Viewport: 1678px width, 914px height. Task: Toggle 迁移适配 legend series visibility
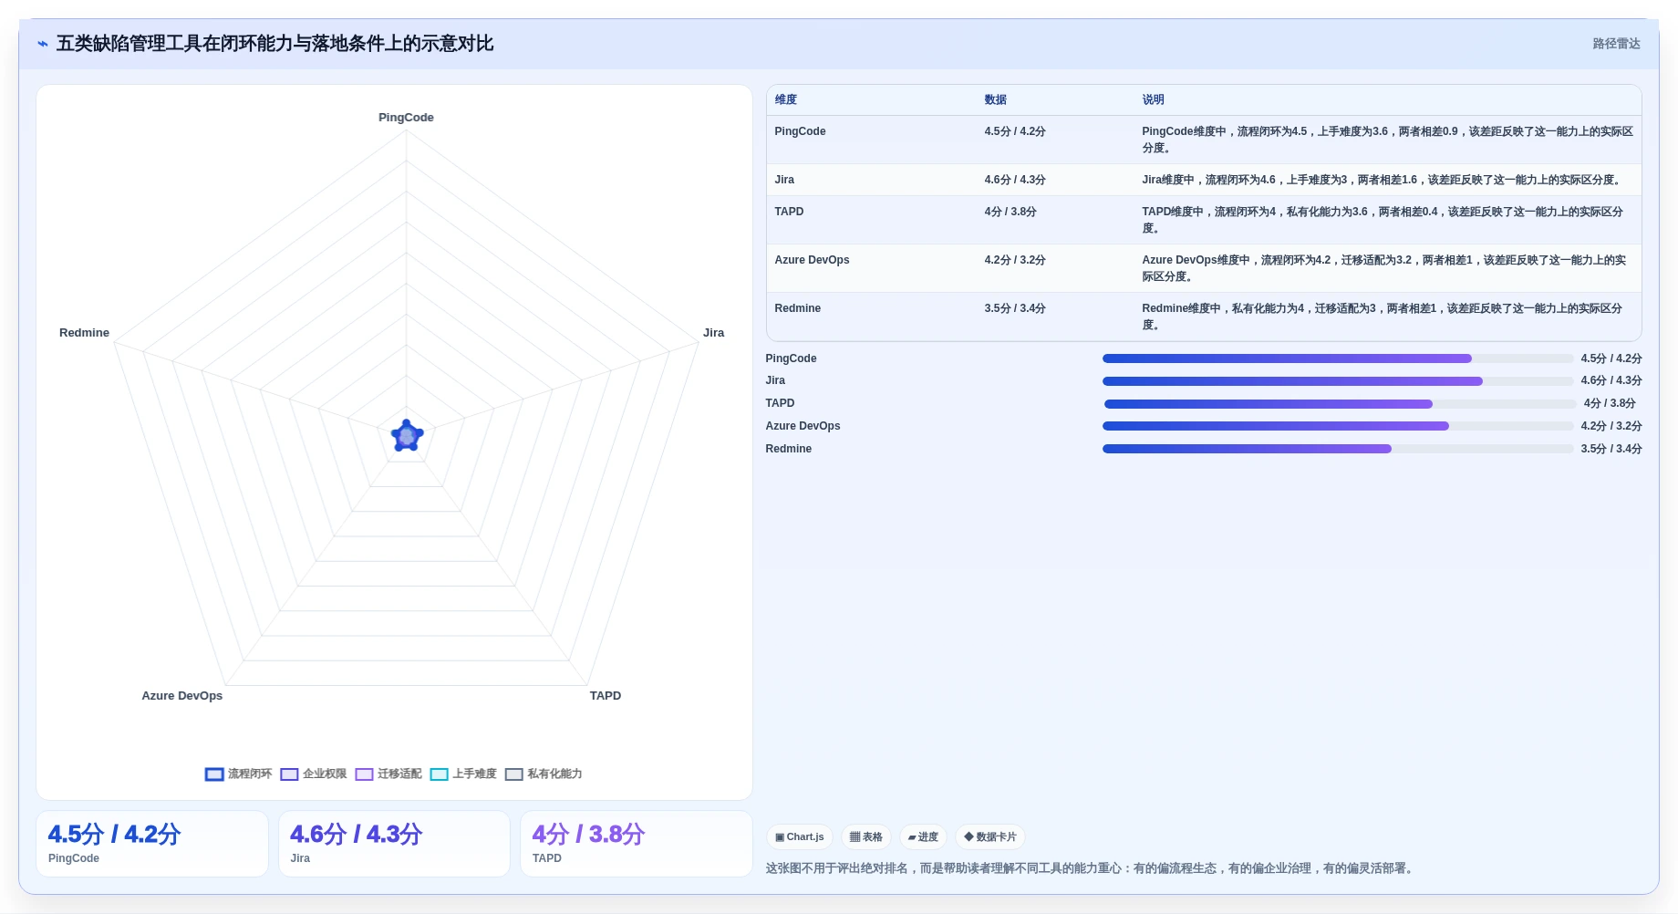(388, 774)
